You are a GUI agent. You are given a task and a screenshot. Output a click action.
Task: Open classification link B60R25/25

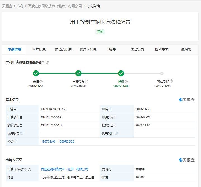(x=67, y=141)
